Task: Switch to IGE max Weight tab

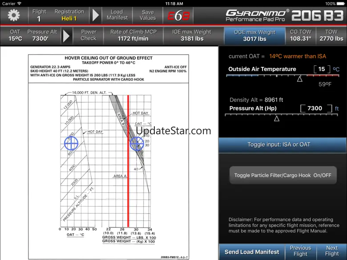Action: click(x=192, y=35)
